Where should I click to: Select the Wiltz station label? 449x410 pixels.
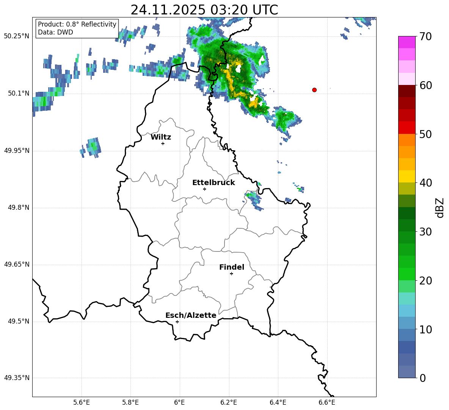[x=161, y=137]
